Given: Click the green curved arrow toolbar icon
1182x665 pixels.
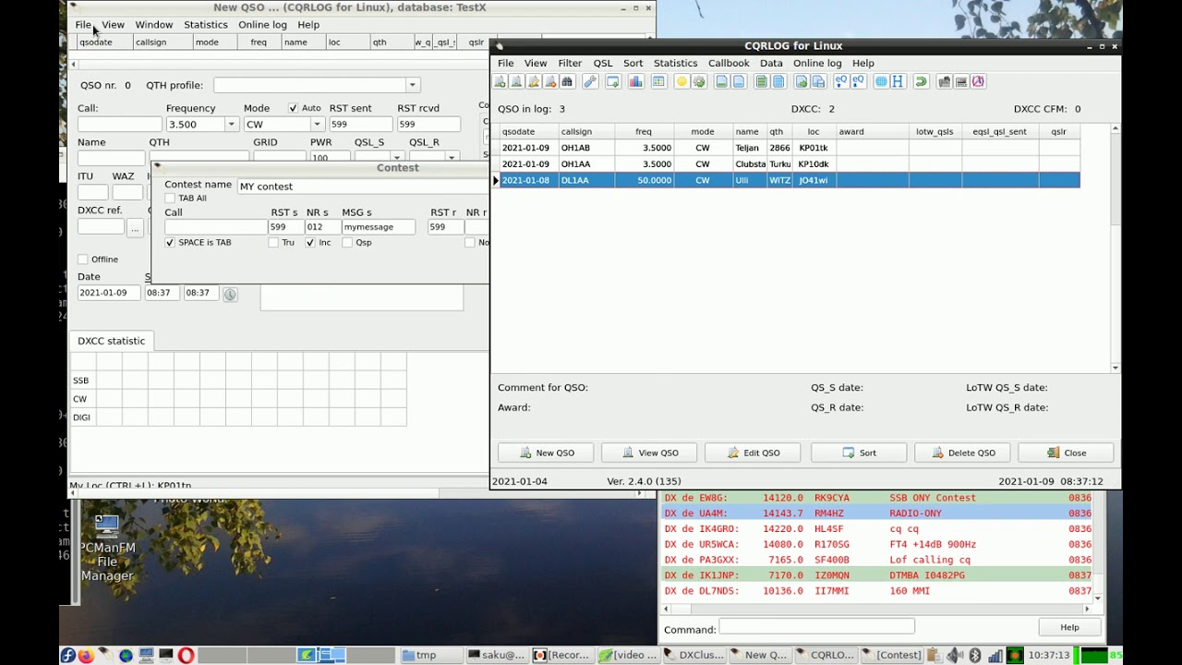Looking at the screenshot, I should tap(921, 81).
